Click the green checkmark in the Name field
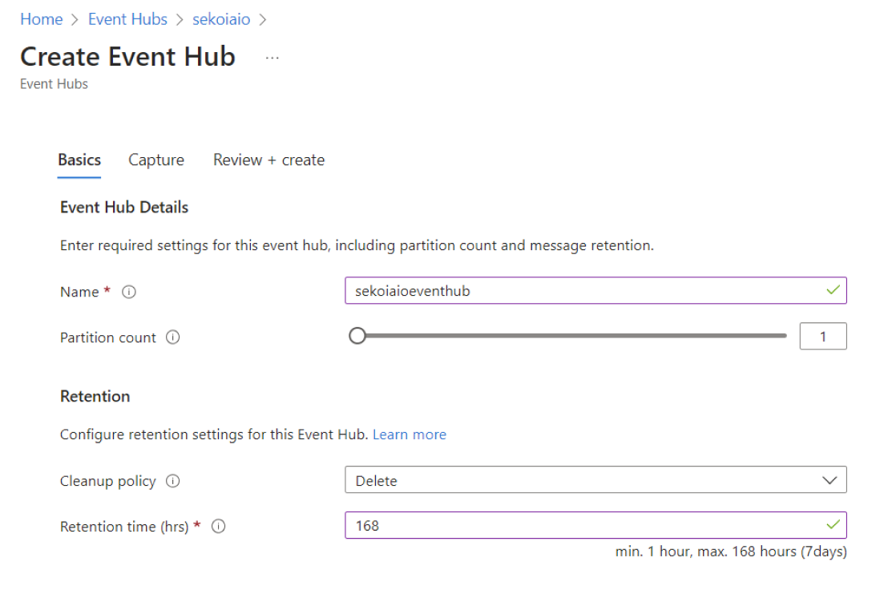The width and height of the screenshot is (888, 590). point(834,290)
